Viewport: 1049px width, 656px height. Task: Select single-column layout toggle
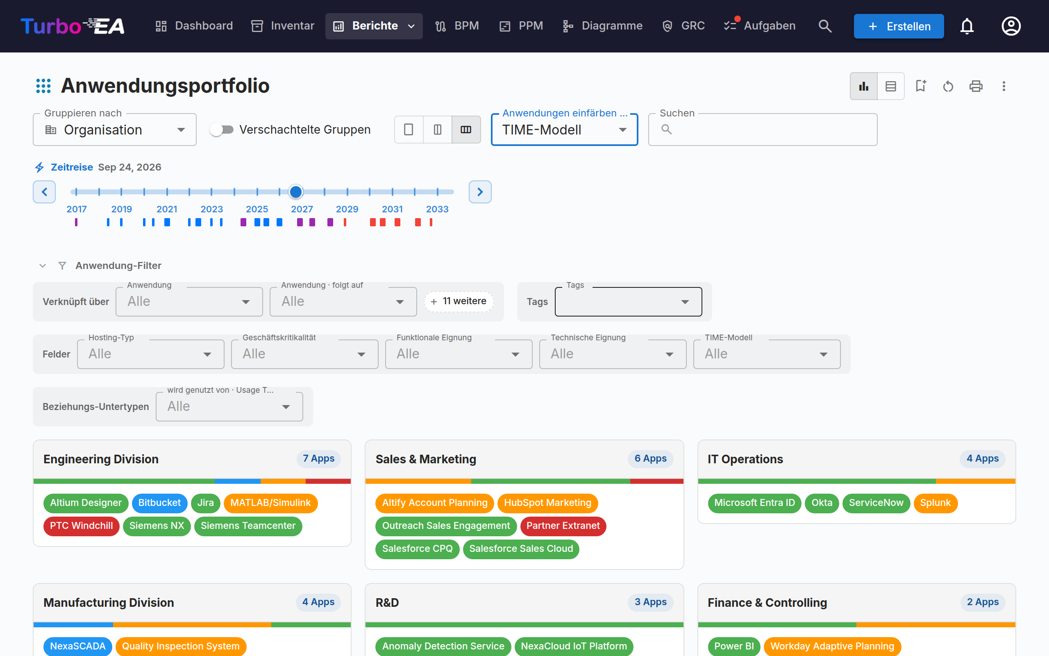pos(408,129)
